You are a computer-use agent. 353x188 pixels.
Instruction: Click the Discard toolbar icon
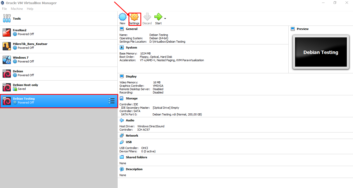tap(147, 17)
